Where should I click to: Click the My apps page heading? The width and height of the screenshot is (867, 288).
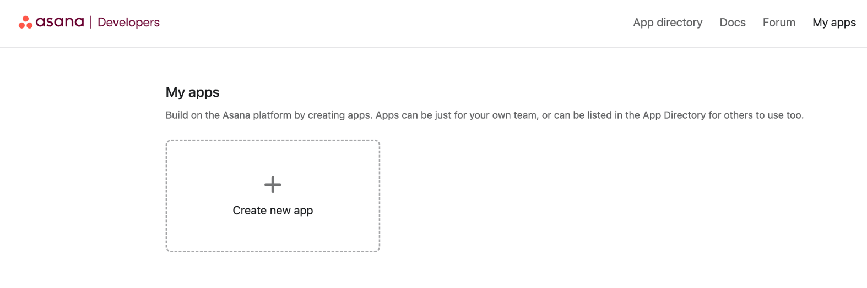[192, 92]
